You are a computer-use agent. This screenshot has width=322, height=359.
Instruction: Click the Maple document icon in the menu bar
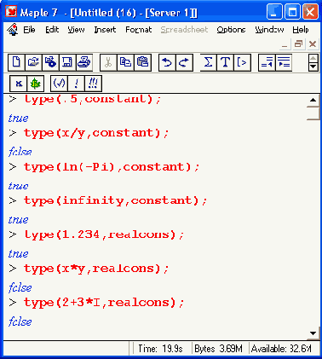pos(13,30)
